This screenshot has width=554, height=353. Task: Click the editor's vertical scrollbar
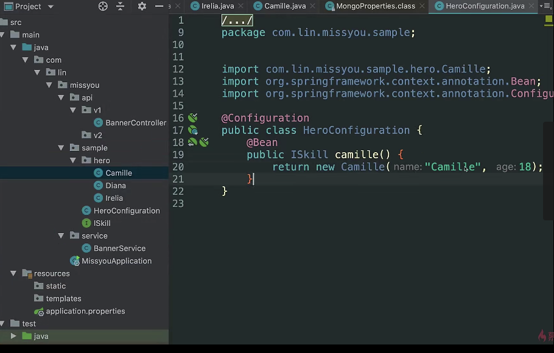click(x=549, y=170)
